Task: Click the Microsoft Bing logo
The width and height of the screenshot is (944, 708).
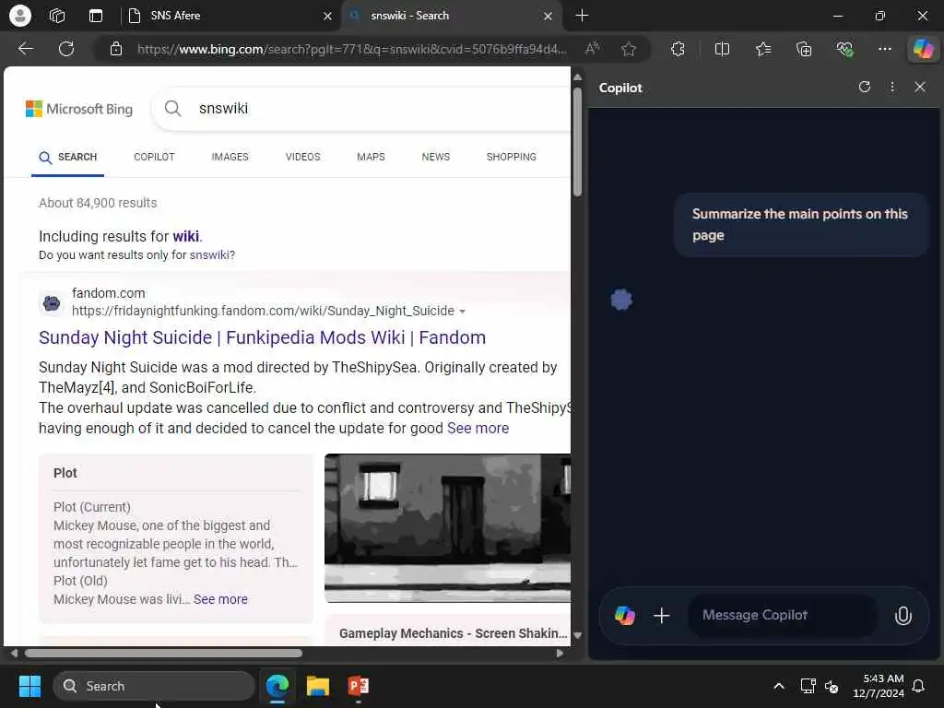Action: pyautogui.click(x=79, y=109)
